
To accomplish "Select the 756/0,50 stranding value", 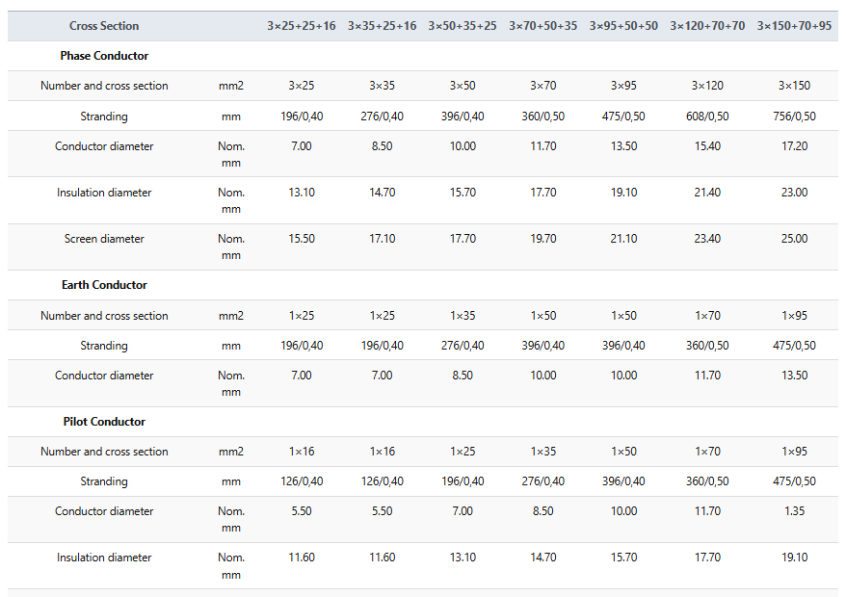I will (x=794, y=116).
